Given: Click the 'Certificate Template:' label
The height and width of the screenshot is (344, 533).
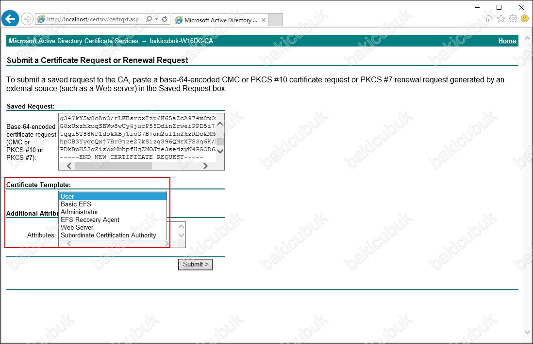Looking at the screenshot, I should coord(39,185).
